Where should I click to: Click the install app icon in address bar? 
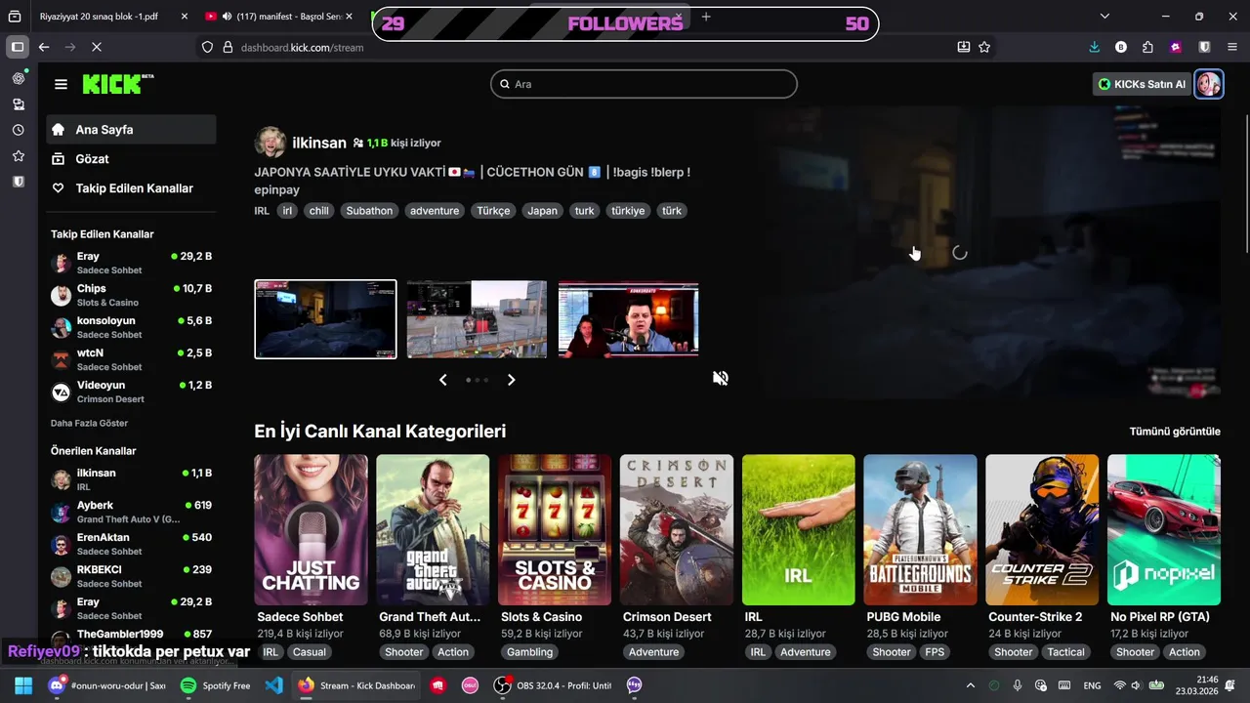point(964,47)
